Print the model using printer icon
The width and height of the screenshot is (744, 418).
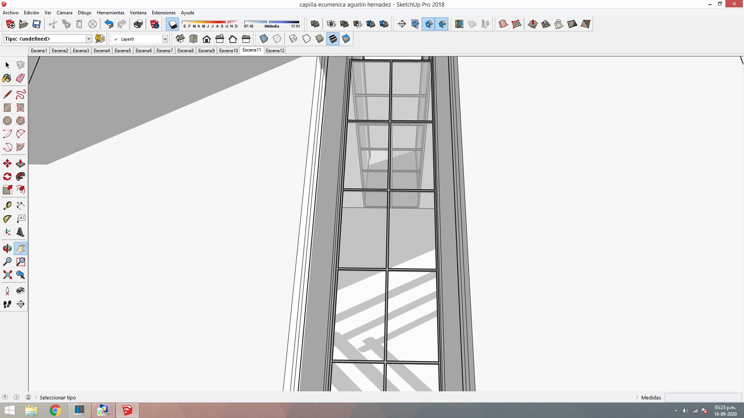[138, 24]
